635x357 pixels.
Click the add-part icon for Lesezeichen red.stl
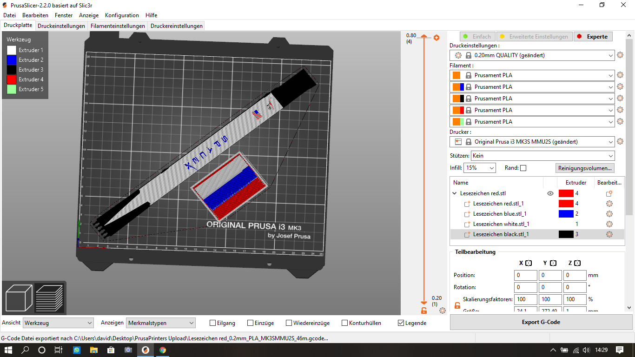point(609,193)
